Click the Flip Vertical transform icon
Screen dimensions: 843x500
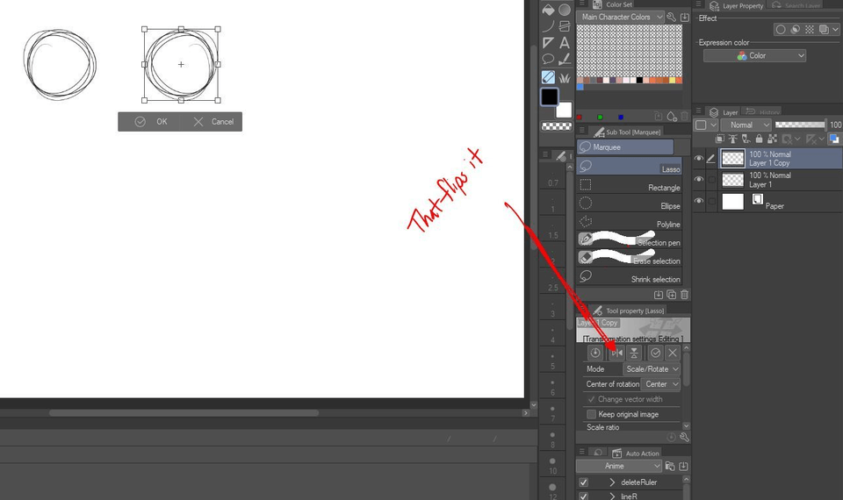pyautogui.click(x=633, y=353)
